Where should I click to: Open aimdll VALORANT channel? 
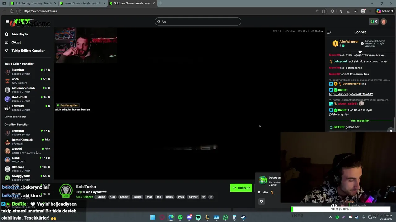point(27,160)
